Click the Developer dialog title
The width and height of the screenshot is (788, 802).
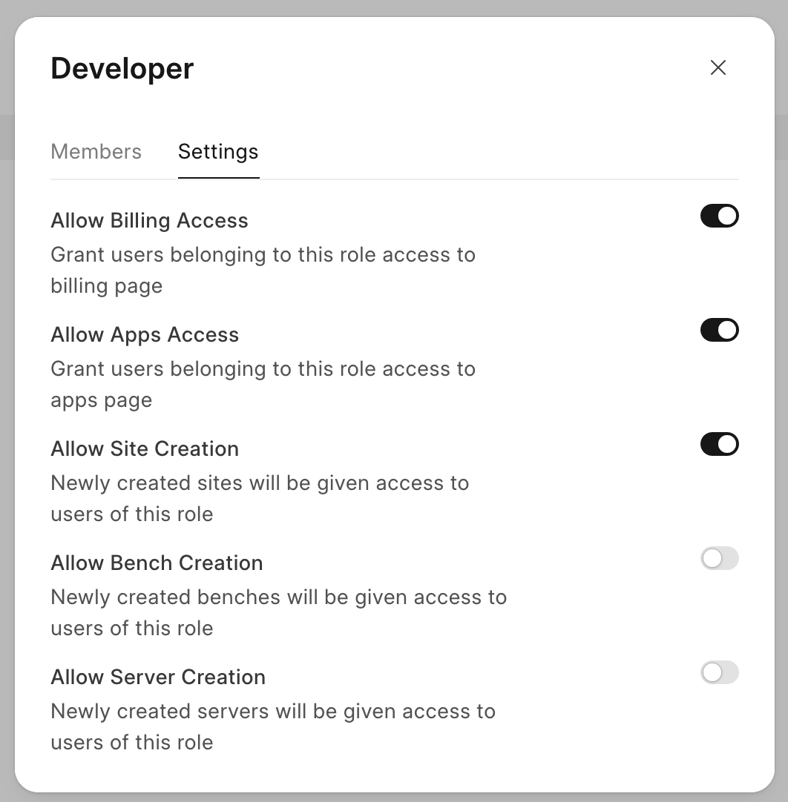pyautogui.click(x=122, y=68)
